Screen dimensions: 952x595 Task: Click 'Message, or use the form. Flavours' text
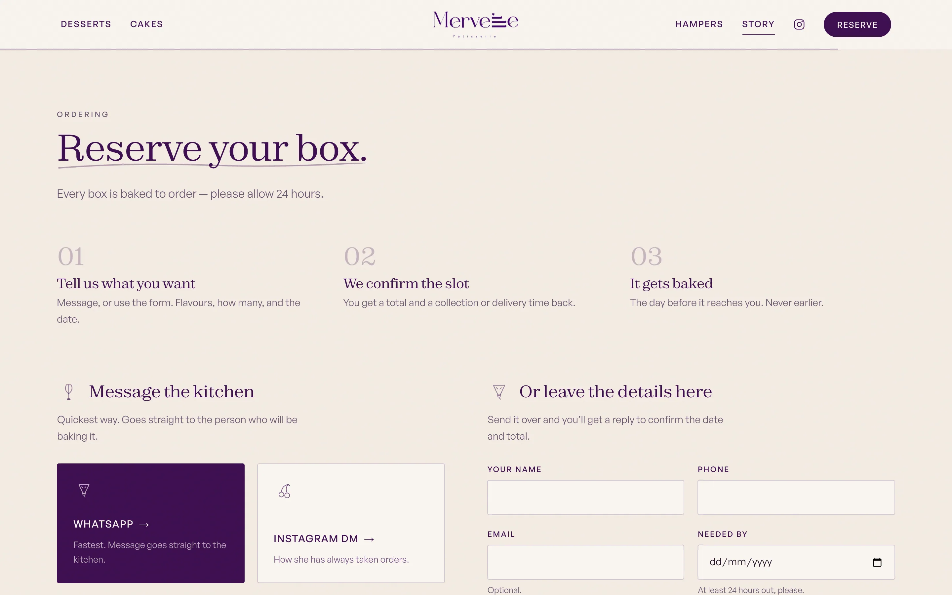pos(178,311)
